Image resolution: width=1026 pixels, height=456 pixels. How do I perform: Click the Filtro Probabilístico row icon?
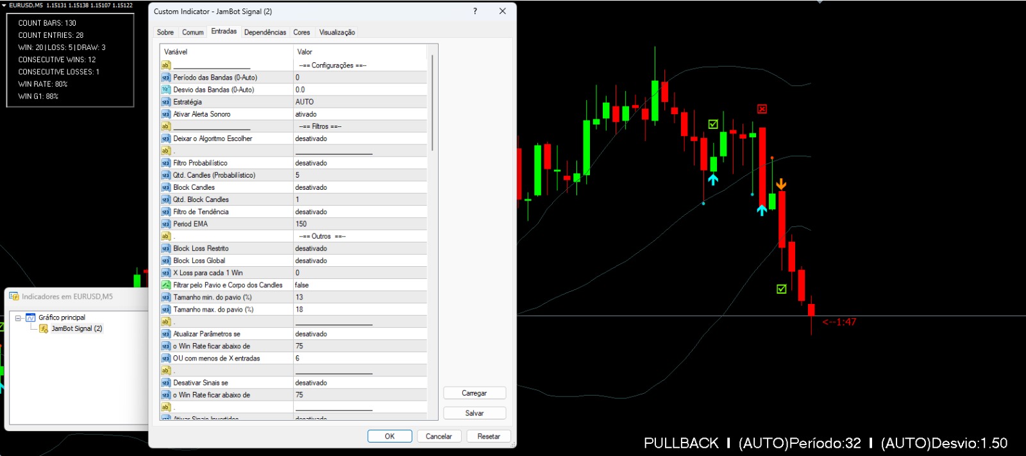pyautogui.click(x=165, y=163)
